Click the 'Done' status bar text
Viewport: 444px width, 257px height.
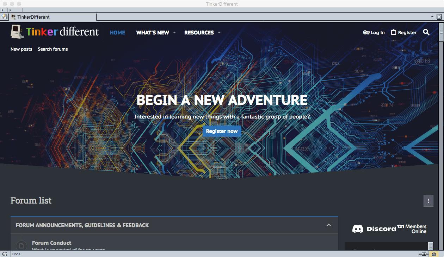click(x=16, y=254)
